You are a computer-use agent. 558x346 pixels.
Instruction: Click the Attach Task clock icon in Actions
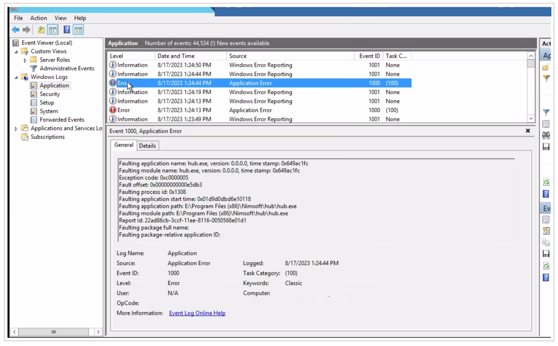[546, 231]
